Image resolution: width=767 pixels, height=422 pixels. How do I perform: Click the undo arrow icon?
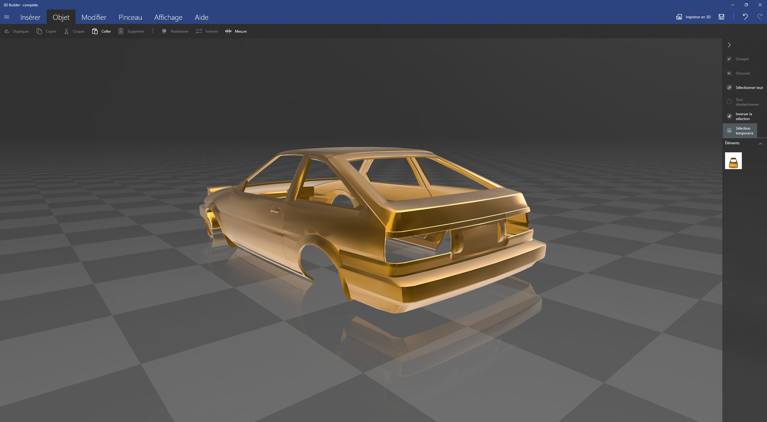[x=745, y=17]
